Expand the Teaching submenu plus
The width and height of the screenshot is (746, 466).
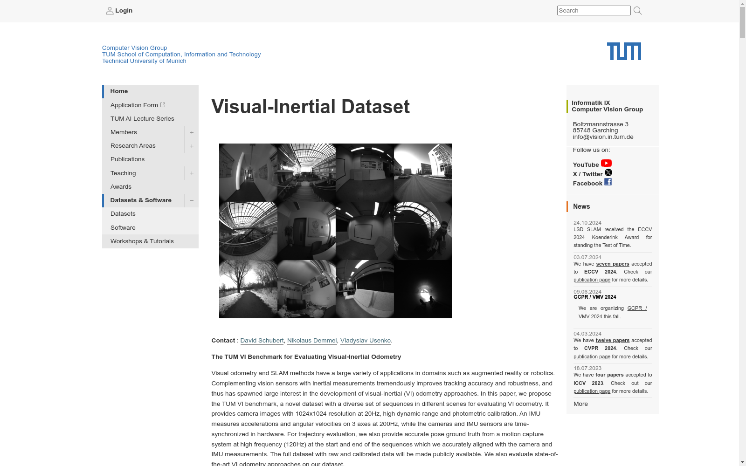(x=192, y=173)
